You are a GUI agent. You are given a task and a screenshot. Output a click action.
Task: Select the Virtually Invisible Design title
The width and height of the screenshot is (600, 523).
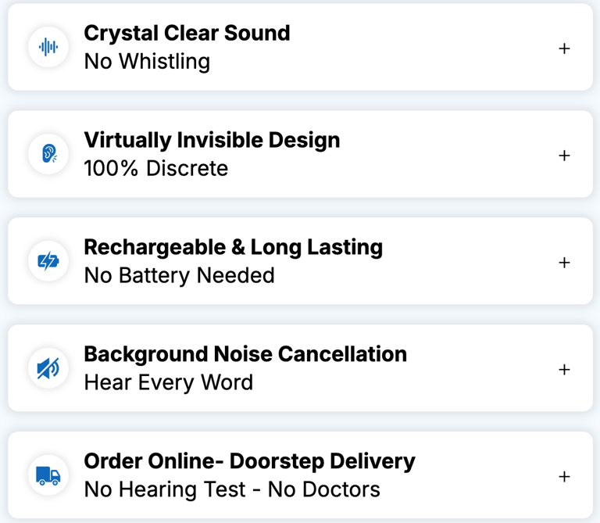tap(212, 141)
